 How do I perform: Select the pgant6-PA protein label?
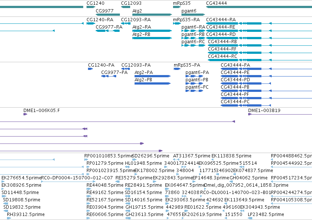[x=197, y=72]
